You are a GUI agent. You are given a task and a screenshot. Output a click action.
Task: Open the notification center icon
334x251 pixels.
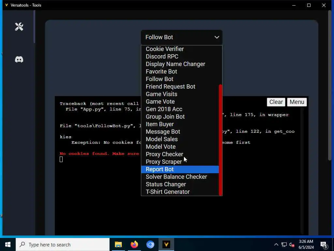[324, 244]
